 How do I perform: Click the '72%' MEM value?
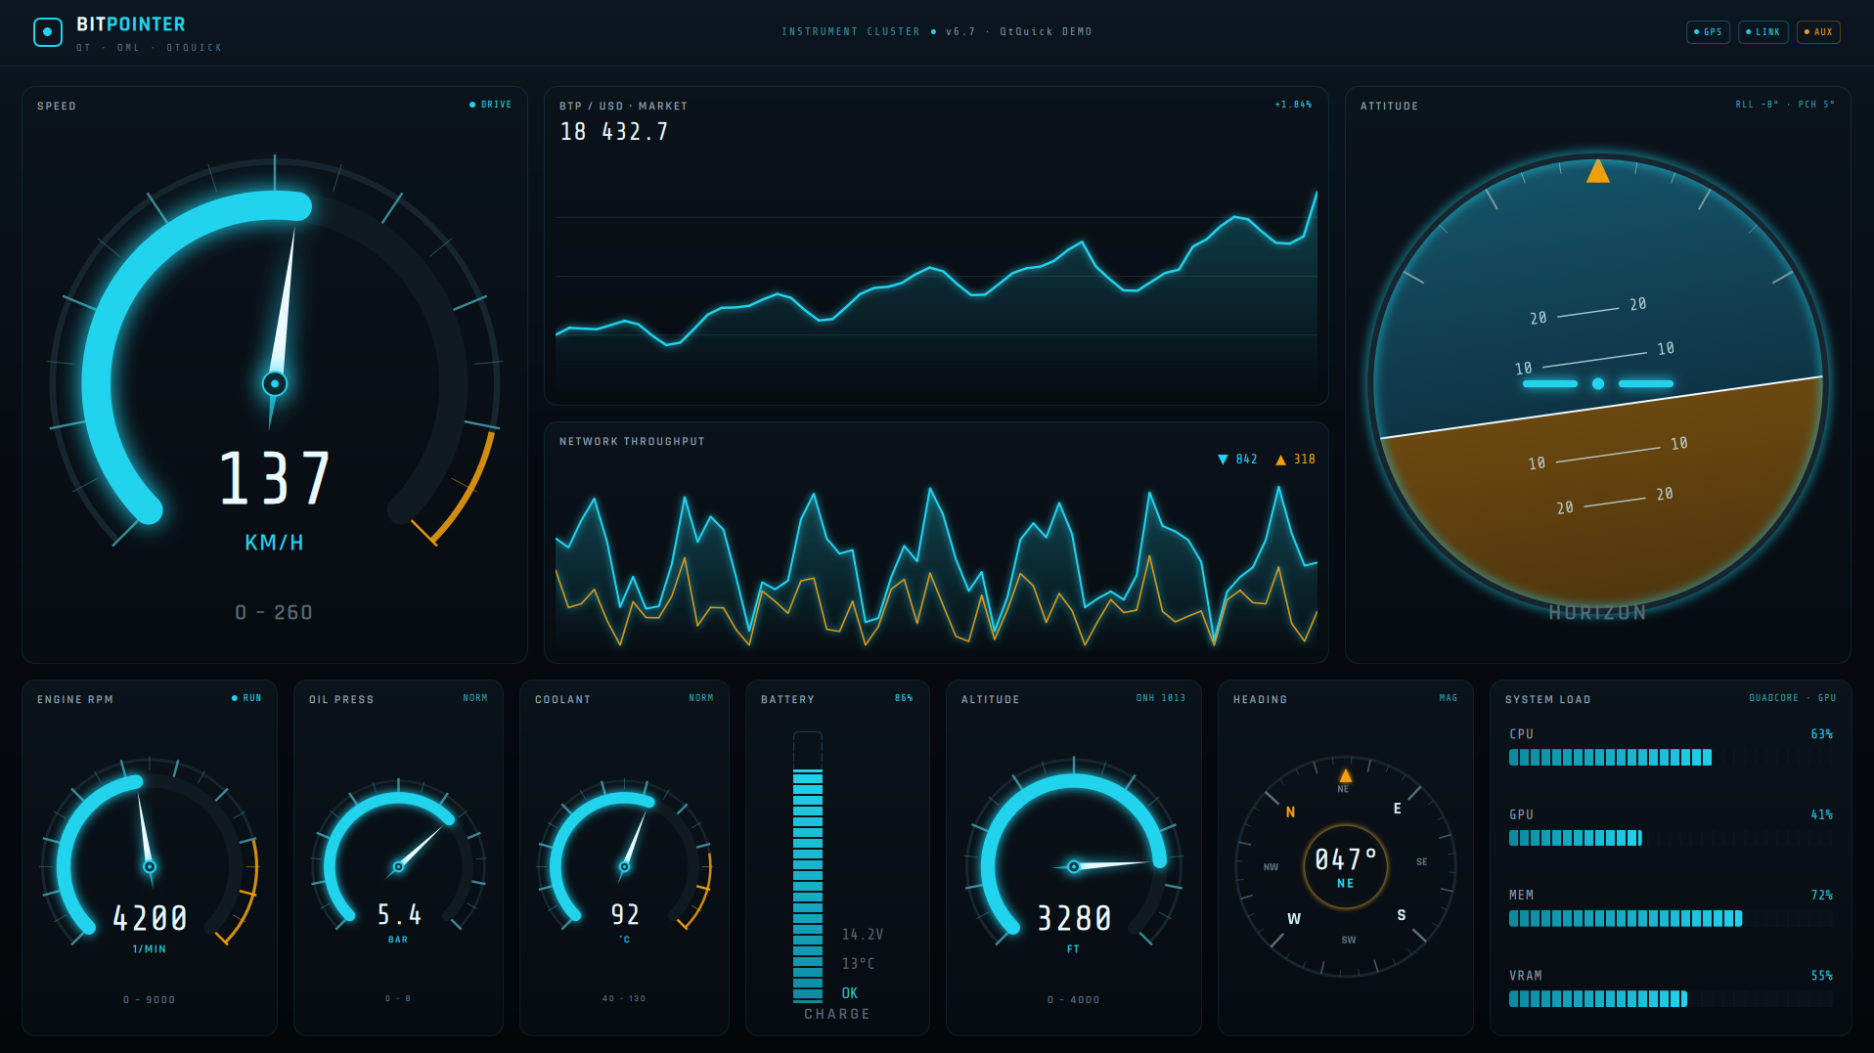pos(1821,896)
